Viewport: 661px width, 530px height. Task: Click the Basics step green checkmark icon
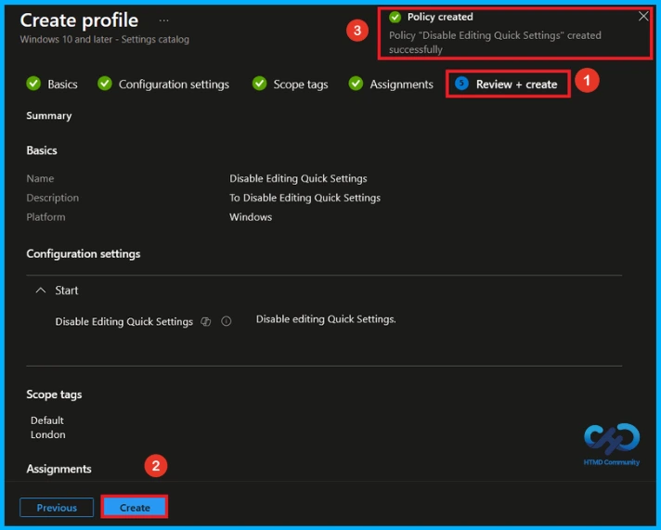pyautogui.click(x=33, y=84)
